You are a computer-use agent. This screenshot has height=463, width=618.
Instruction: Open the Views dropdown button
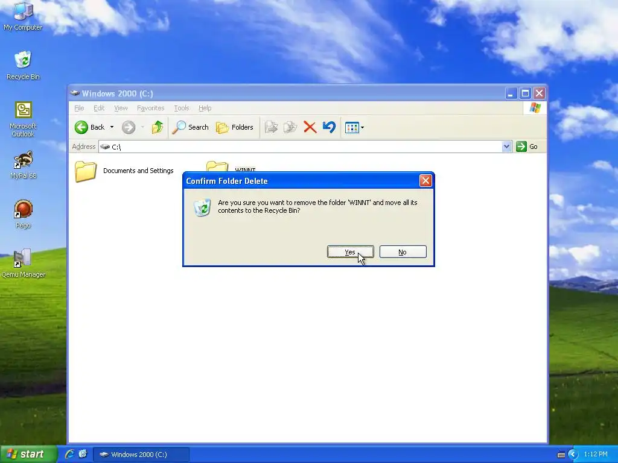pyautogui.click(x=354, y=127)
